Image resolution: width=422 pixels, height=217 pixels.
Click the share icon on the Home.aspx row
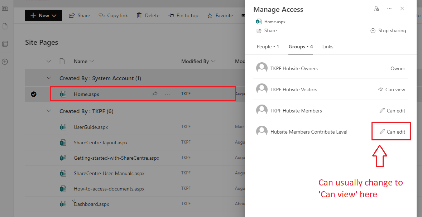(154, 93)
